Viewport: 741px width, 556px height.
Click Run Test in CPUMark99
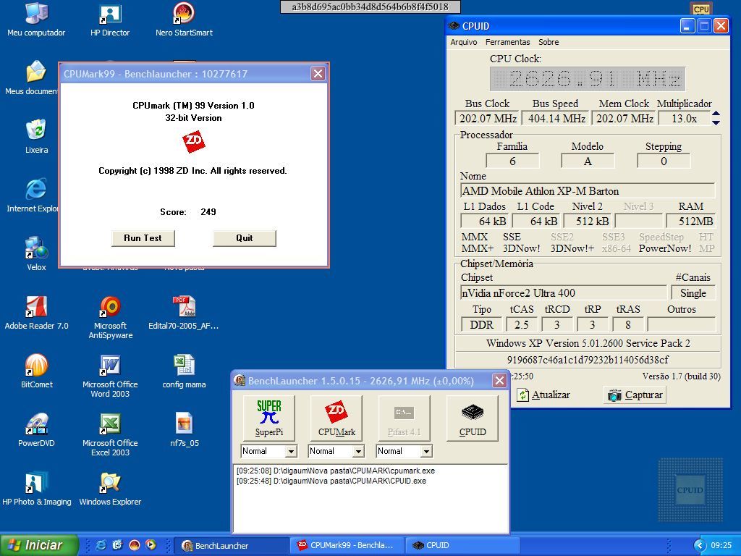click(143, 238)
